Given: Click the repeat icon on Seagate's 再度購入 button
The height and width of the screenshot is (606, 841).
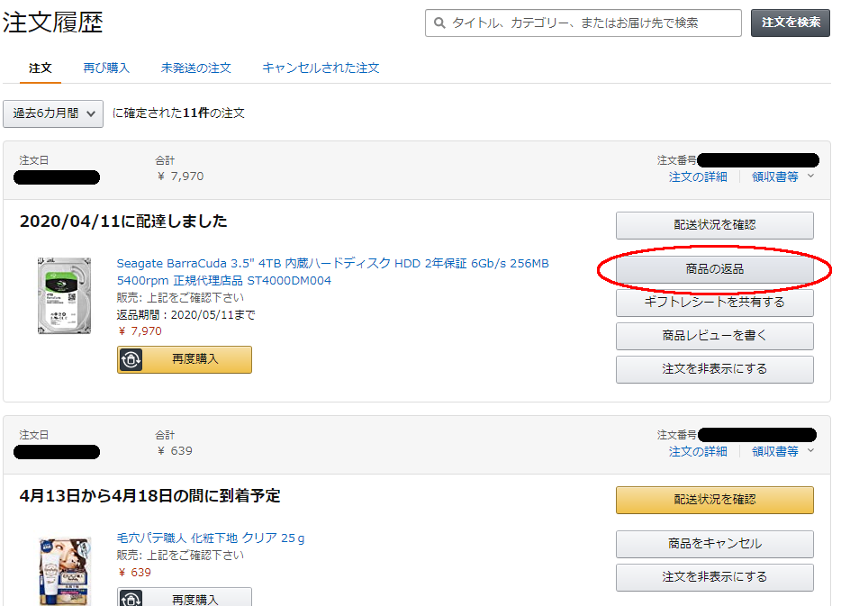Looking at the screenshot, I should pos(132,359).
